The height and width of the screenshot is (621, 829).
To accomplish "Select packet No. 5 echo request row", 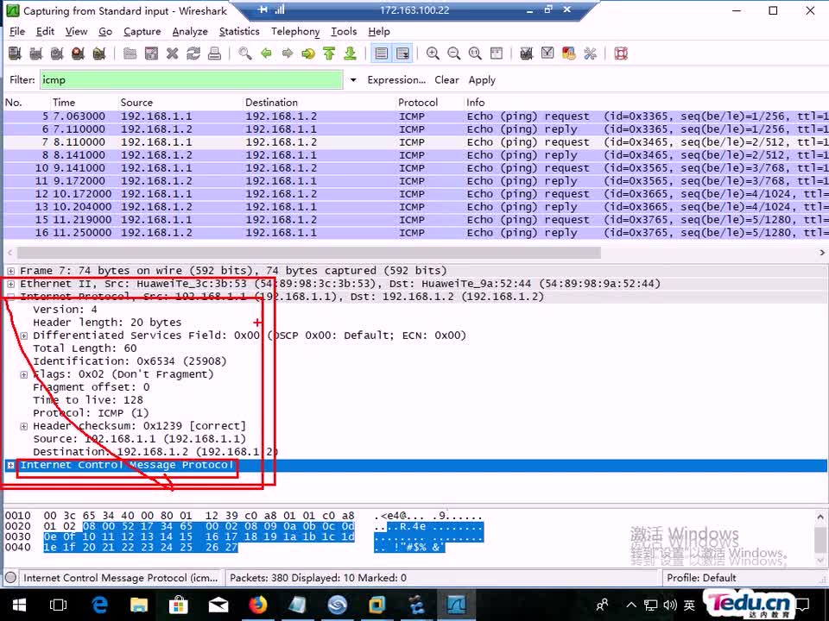I will [x=416, y=116].
